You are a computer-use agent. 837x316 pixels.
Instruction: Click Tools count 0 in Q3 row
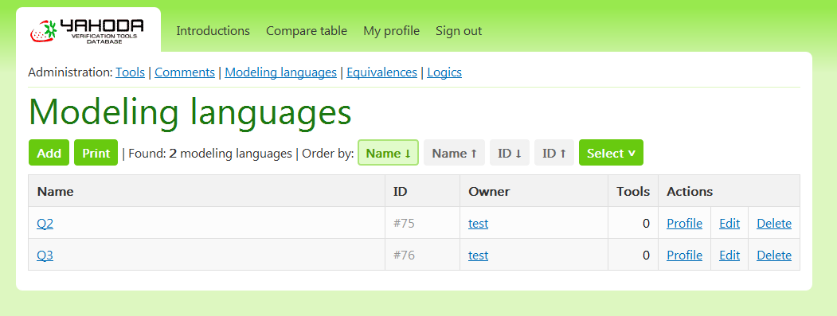coord(646,256)
